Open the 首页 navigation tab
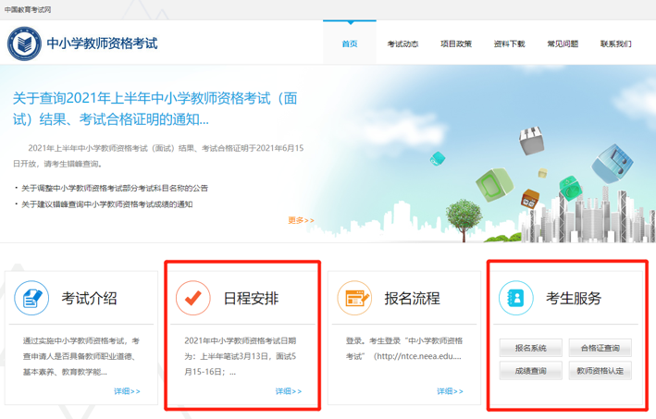The width and height of the screenshot is (656, 419). [x=350, y=43]
